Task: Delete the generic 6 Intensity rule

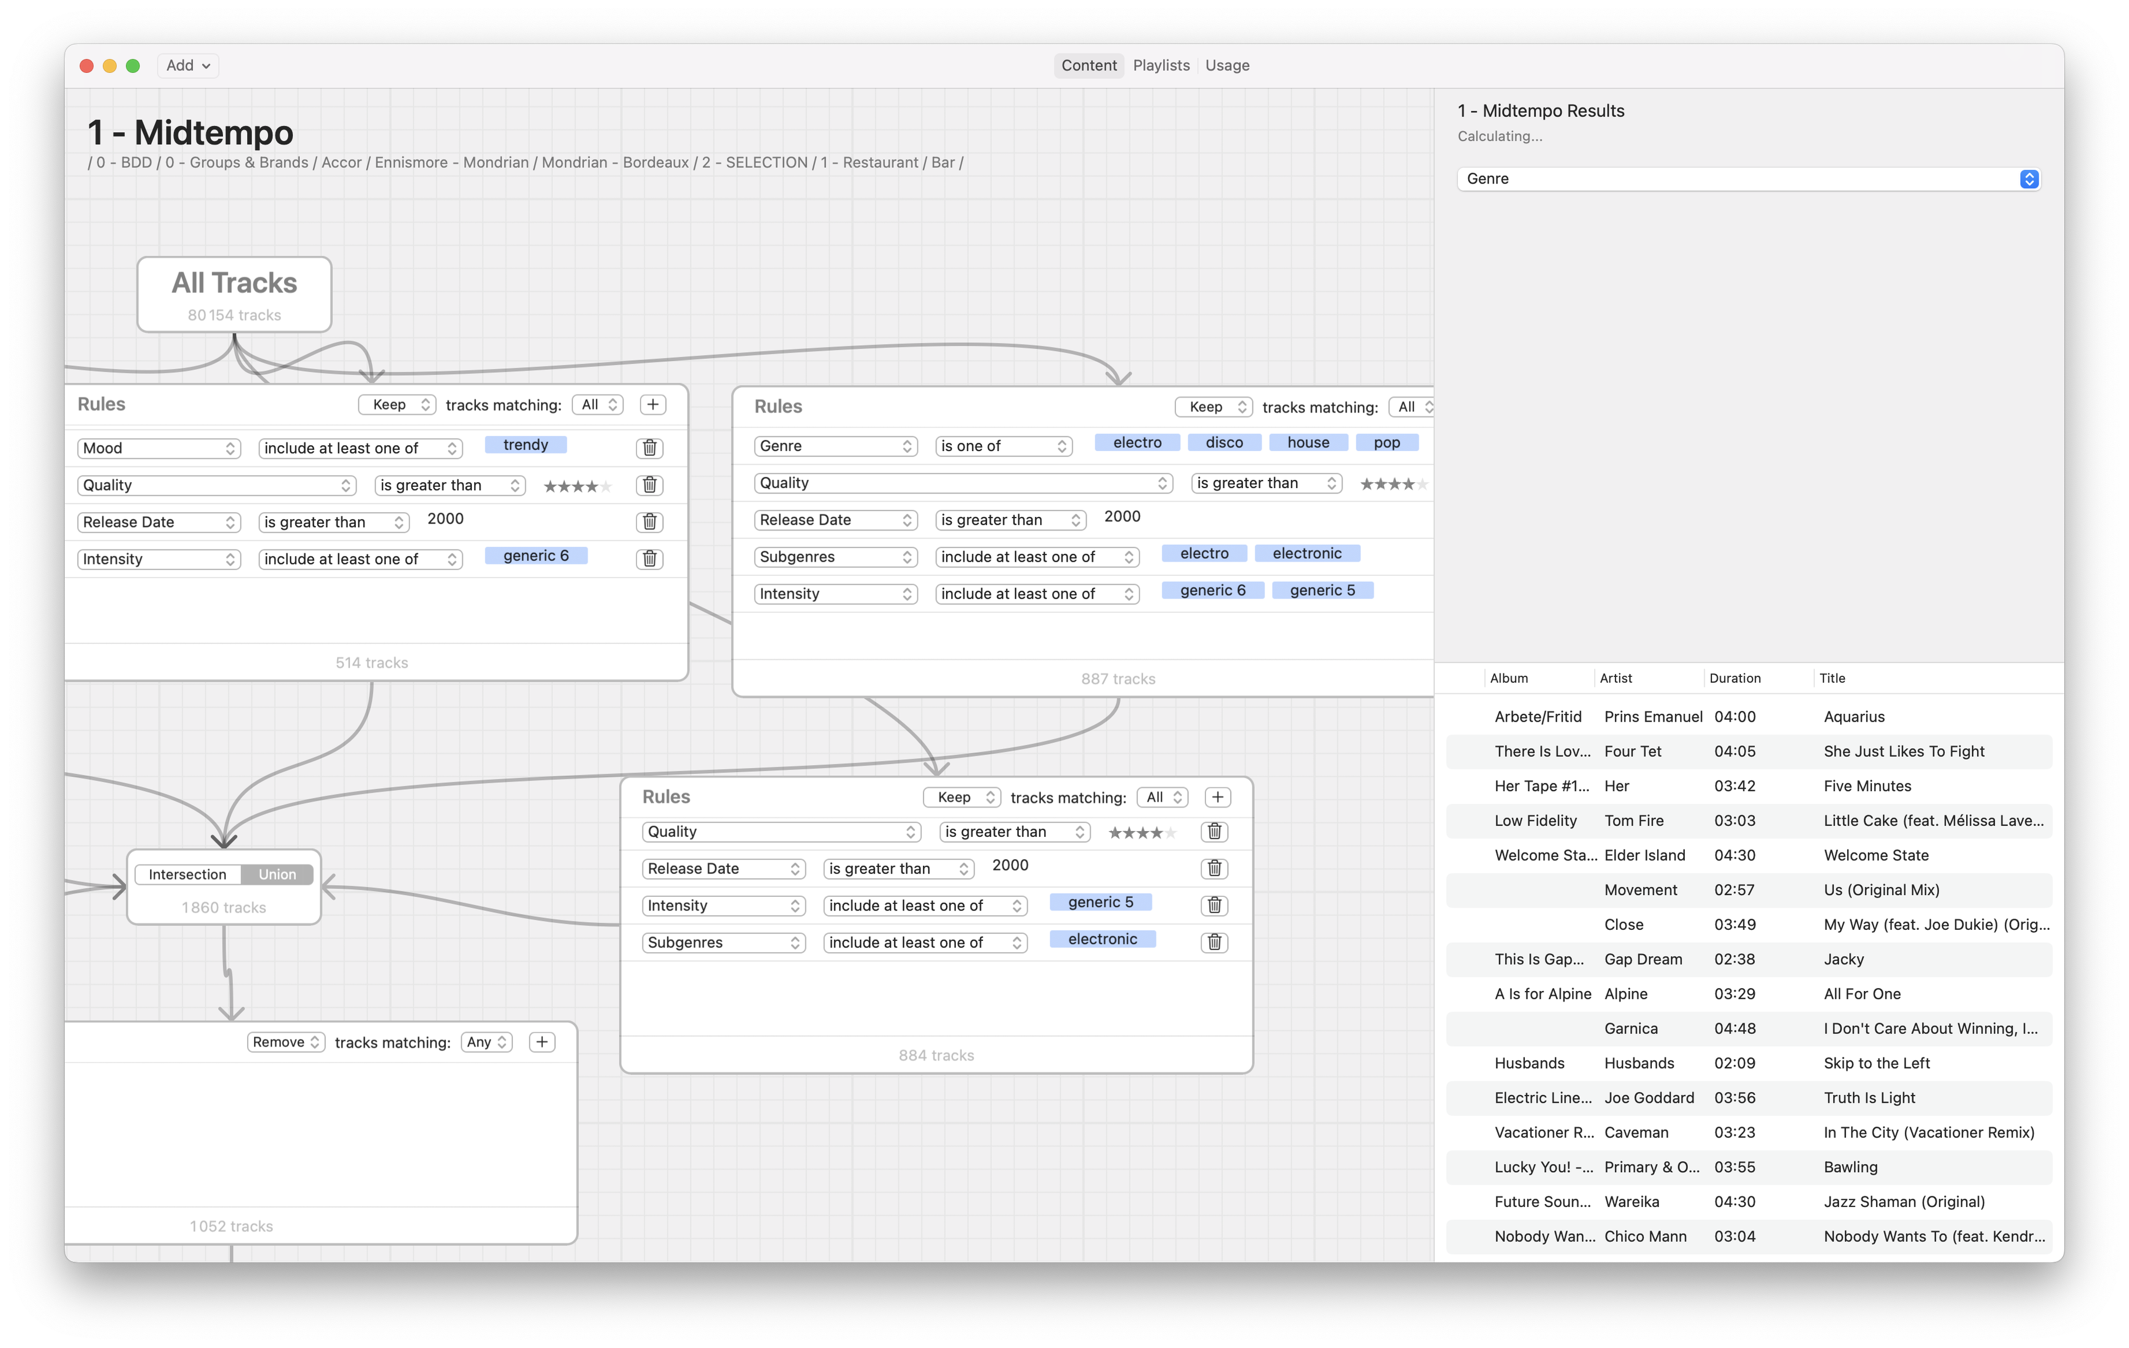Action: click(649, 559)
